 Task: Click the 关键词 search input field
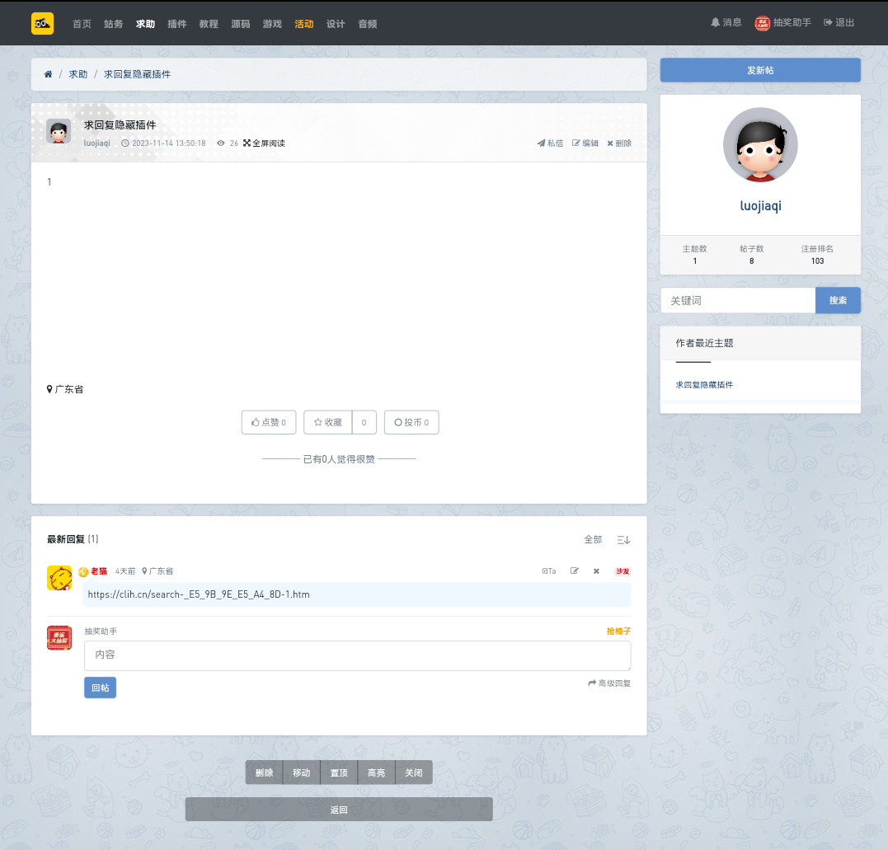tap(738, 301)
